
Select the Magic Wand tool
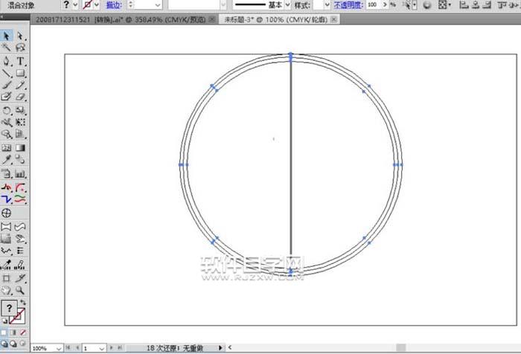pyautogui.click(x=7, y=48)
